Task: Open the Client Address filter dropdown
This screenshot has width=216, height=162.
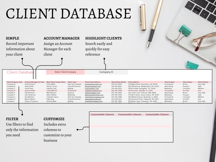Action: click(163, 82)
